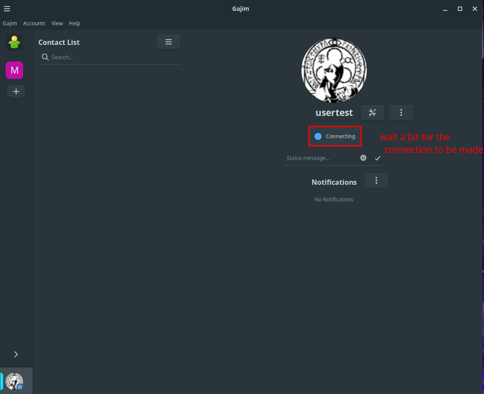Viewport: 484px width, 394px height.
Task: Click the magnifier icon in search box
Action: pyautogui.click(x=45, y=57)
